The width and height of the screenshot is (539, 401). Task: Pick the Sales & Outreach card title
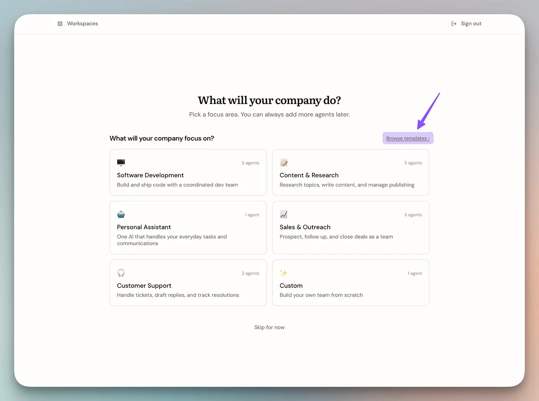(x=305, y=227)
